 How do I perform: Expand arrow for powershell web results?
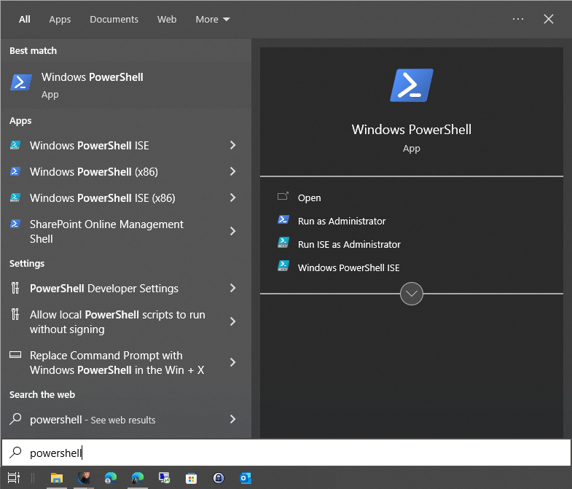(232, 419)
